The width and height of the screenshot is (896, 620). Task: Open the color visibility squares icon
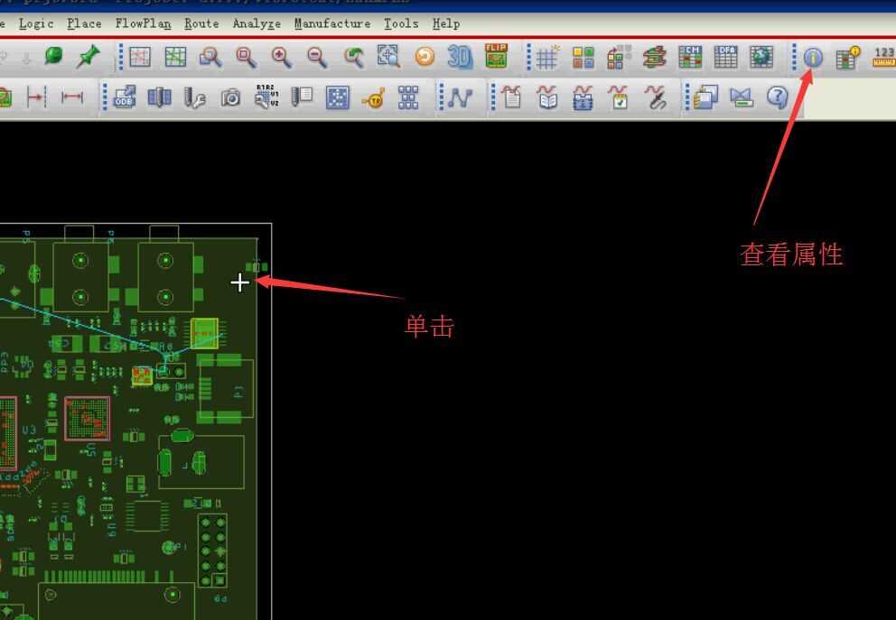(x=583, y=57)
